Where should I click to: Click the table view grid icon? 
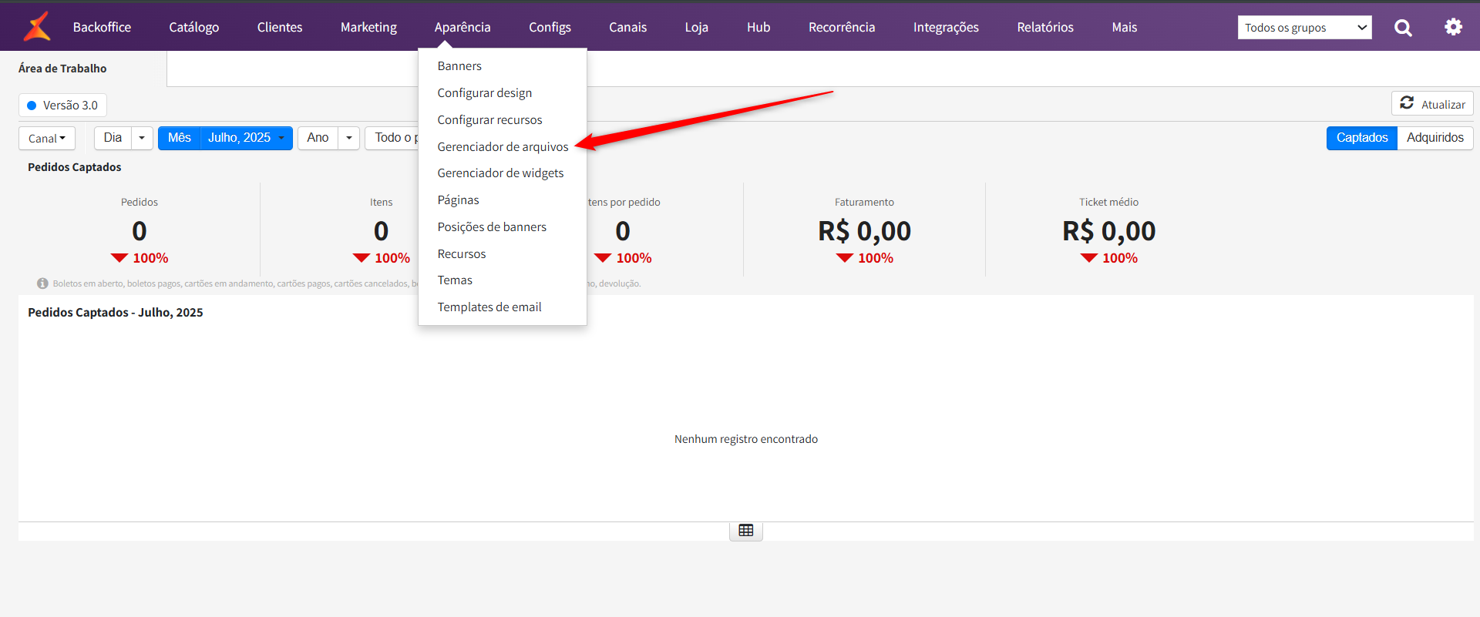coord(745,531)
